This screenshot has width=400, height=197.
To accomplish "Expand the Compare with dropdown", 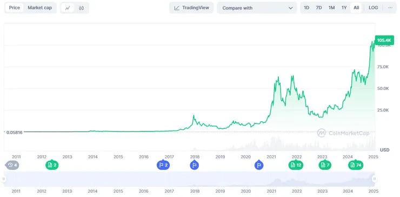I will coord(257,8).
